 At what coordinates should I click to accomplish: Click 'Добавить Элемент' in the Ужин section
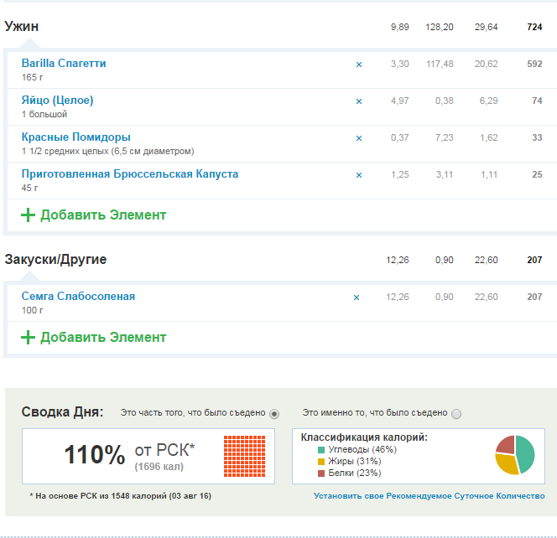(x=103, y=215)
